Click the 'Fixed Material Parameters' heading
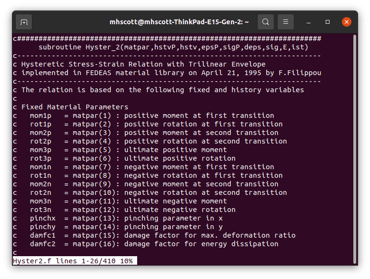The width and height of the screenshot is (370, 279). tap(75, 107)
